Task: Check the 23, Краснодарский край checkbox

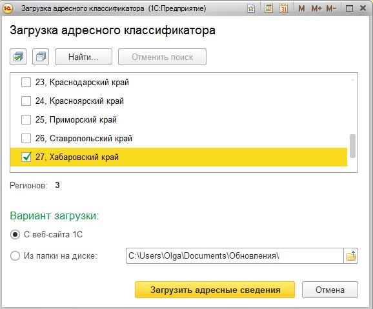Action: tap(26, 83)
